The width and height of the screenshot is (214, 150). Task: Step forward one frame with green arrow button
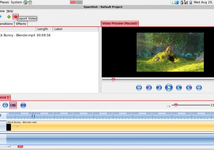click(179, 88)
